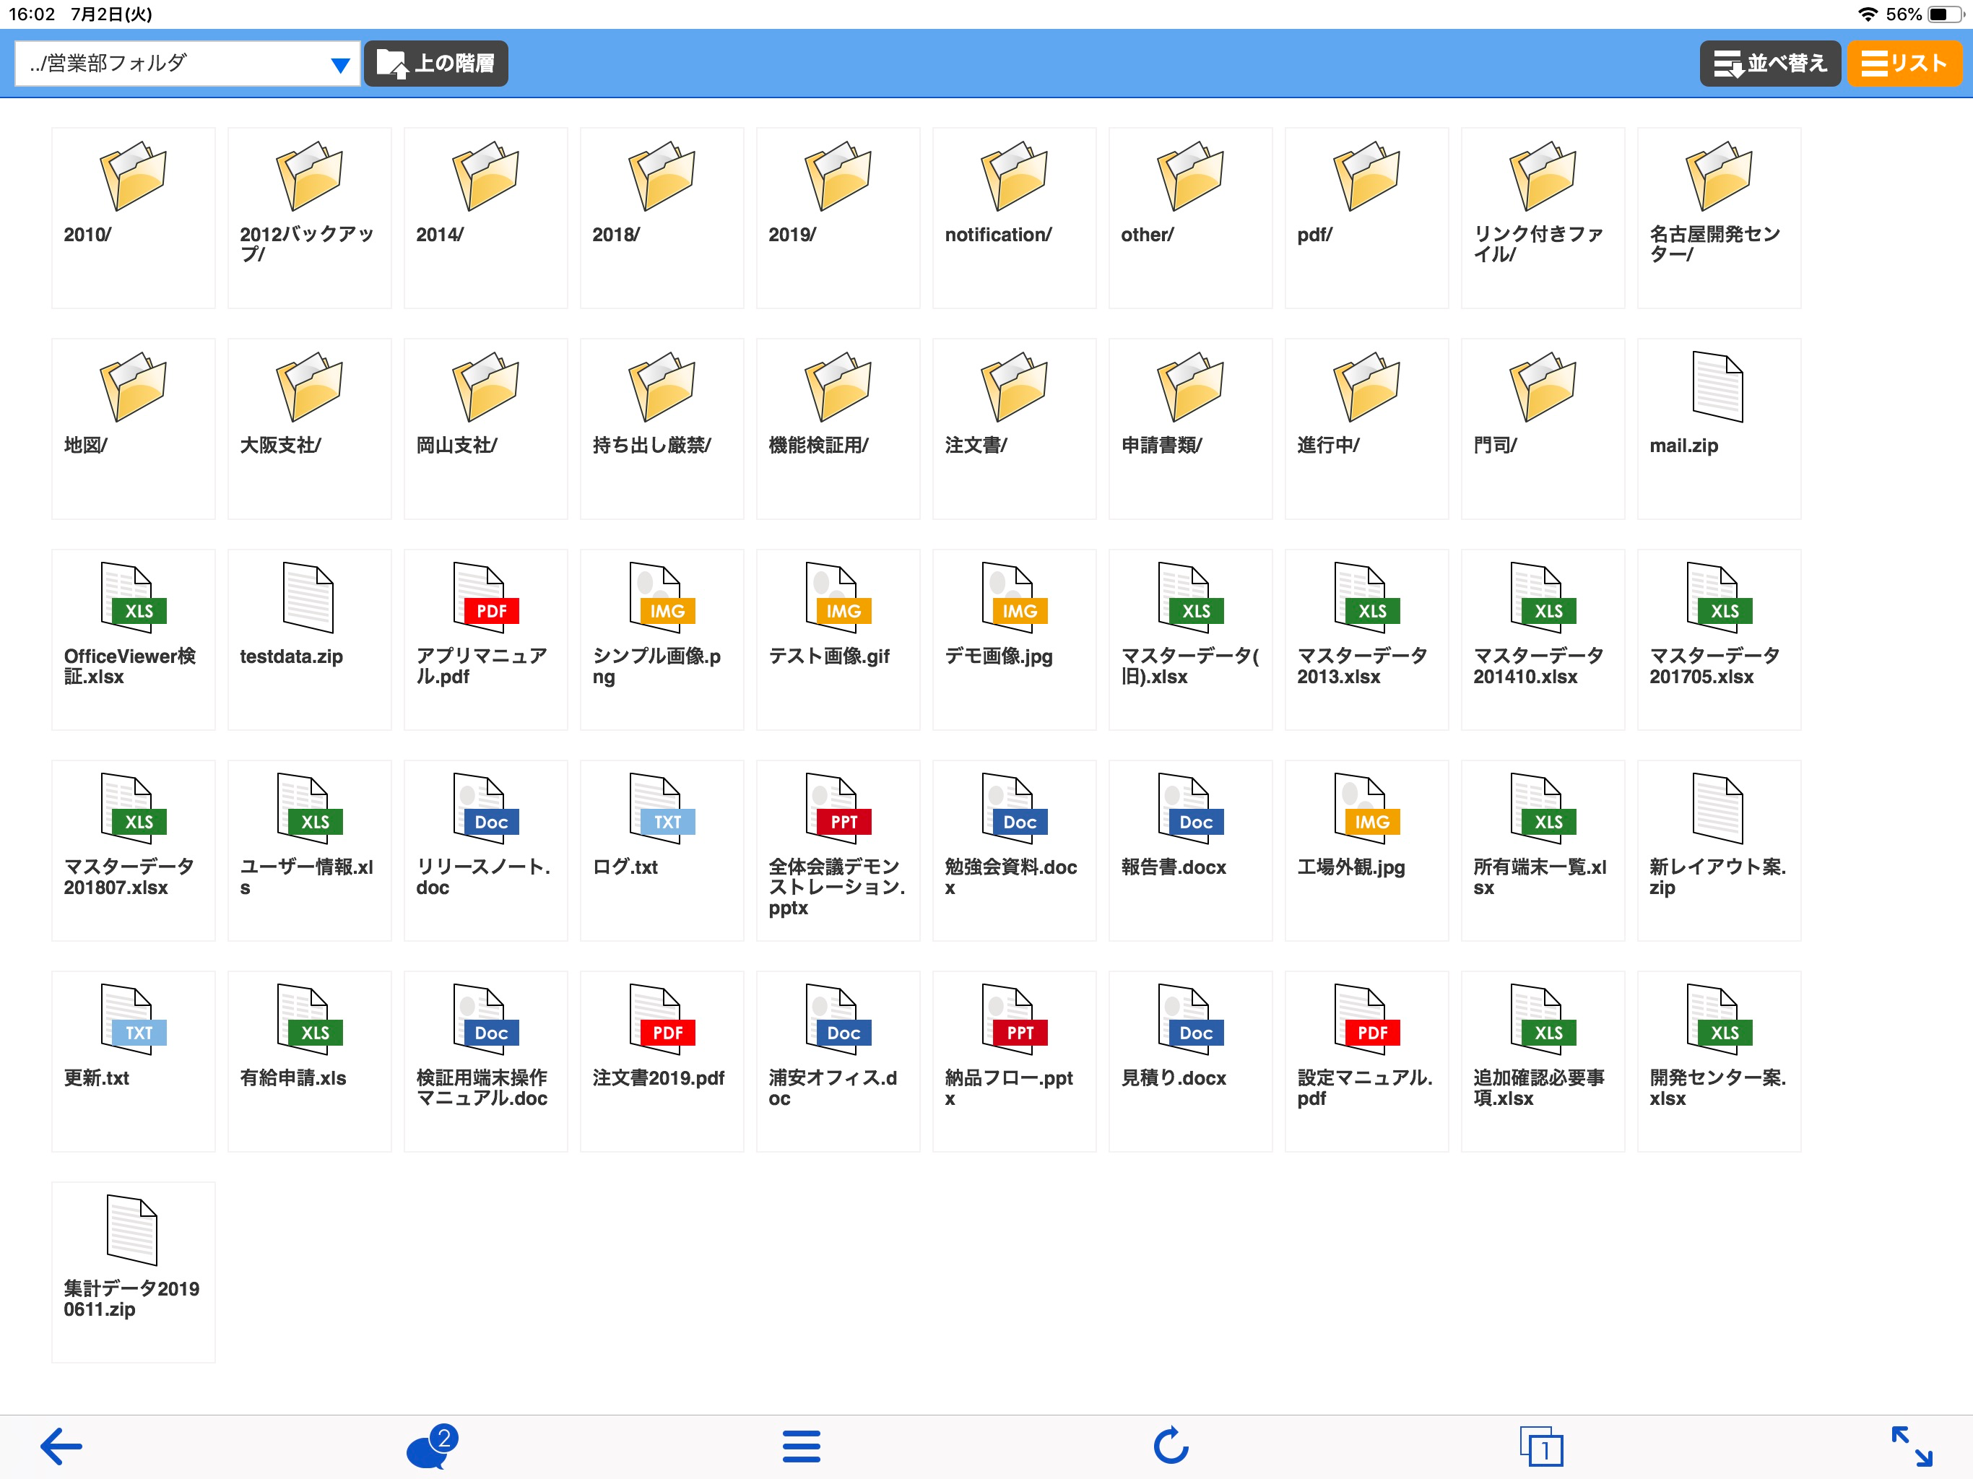Expand the folder path dropdown
Screen dimensions: 1973x1479
pos(339,64)
